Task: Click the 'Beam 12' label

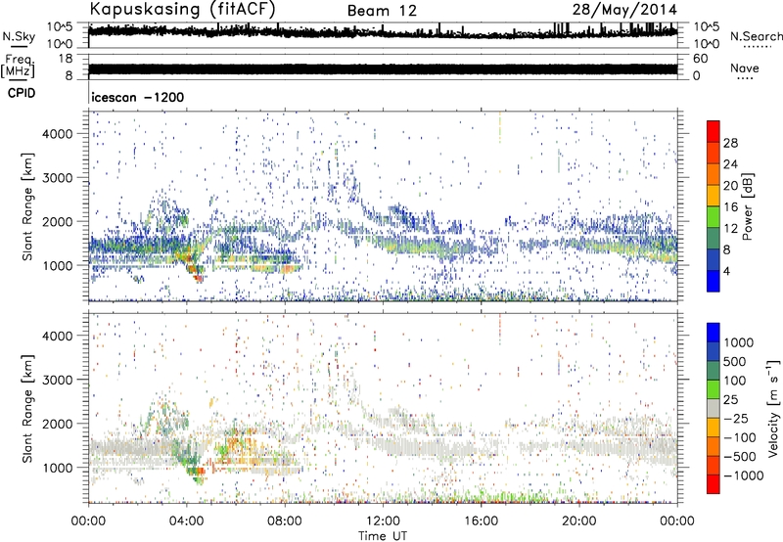Action: pos(382,11)
